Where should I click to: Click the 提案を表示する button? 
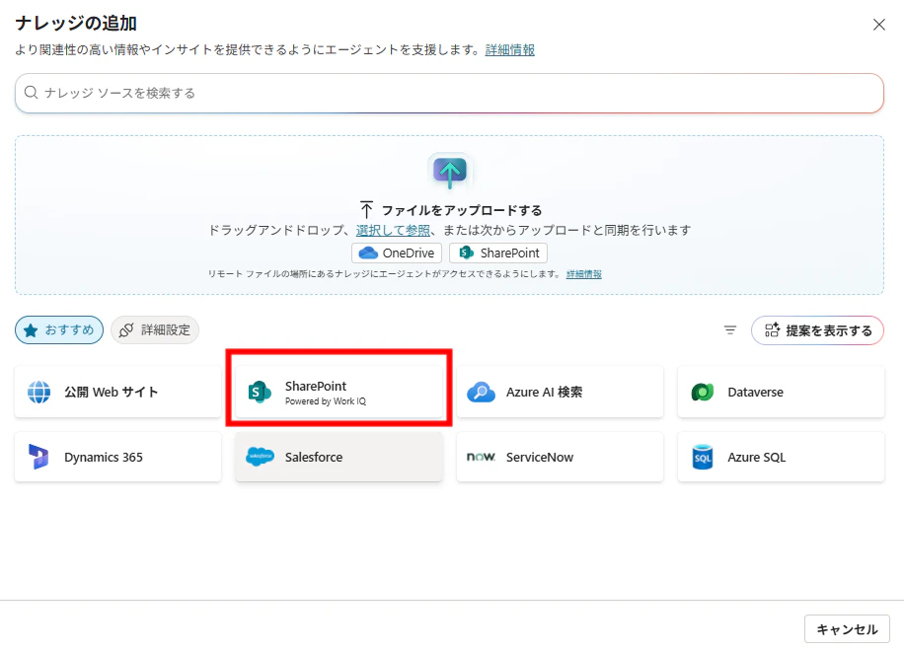point(817,330)
